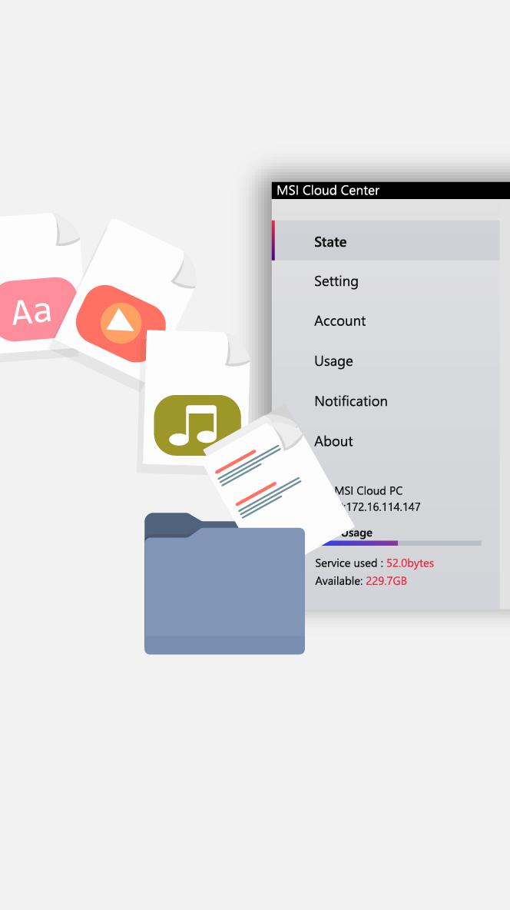Open the olive music note file icon
Image resolution: width=510 pixels, height=910 pixels.
point(197,425)
